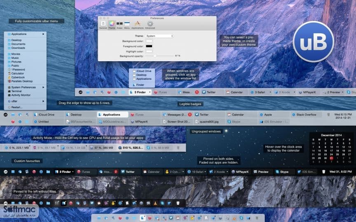Viewport: 356px width, 222px height.
Task: Click the folder favourite icon left of 2 Finder
Action: pyautogui.click(x=48, y=172)
